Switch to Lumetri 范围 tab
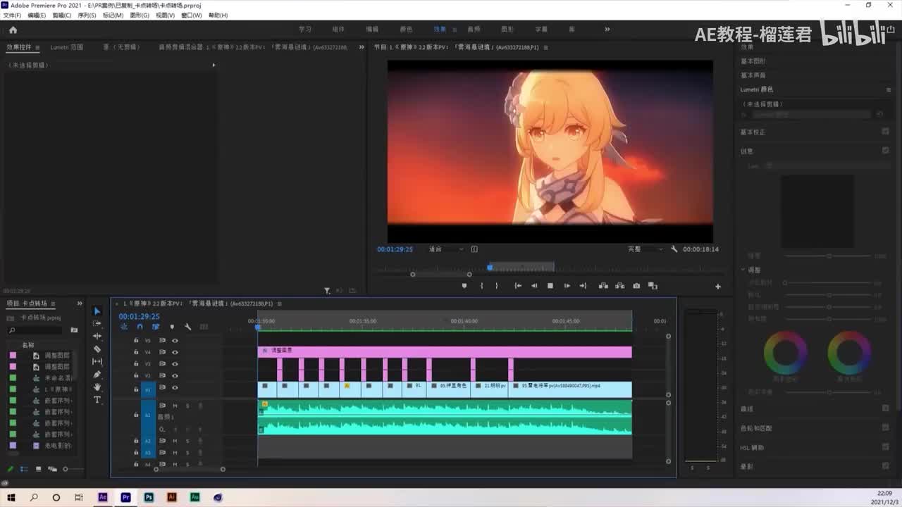 pos(67,47)
